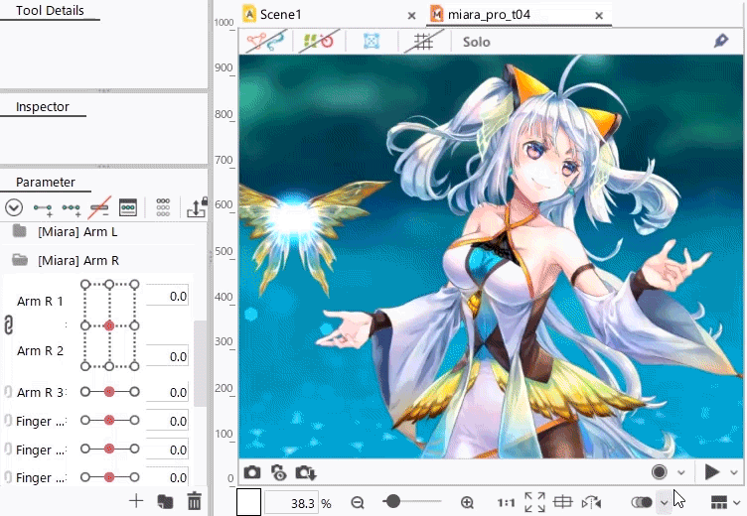Click the Arm R 2 value field
This screenshot has height=516, width=747.
(x=167, y=356)
